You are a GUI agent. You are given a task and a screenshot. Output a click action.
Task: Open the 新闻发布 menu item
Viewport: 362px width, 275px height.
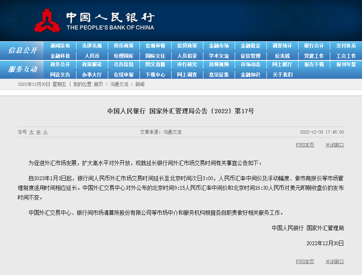point(60,46)
